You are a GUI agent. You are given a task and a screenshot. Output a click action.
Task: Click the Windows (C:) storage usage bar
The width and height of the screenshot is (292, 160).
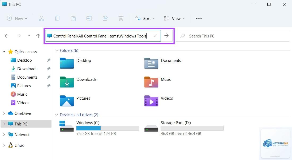tap(108, 128)
